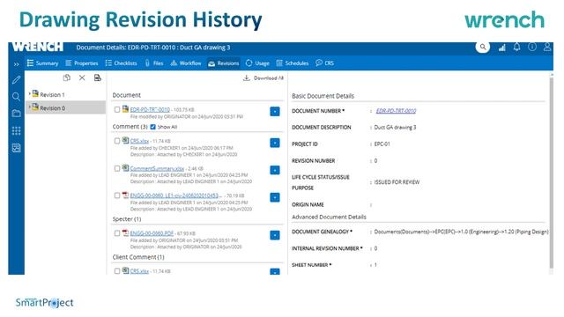This screenshot has width=564, height=317.
Task: Open the bar chart reports icon
Action: pyautogui.click(x=501, y=48)
